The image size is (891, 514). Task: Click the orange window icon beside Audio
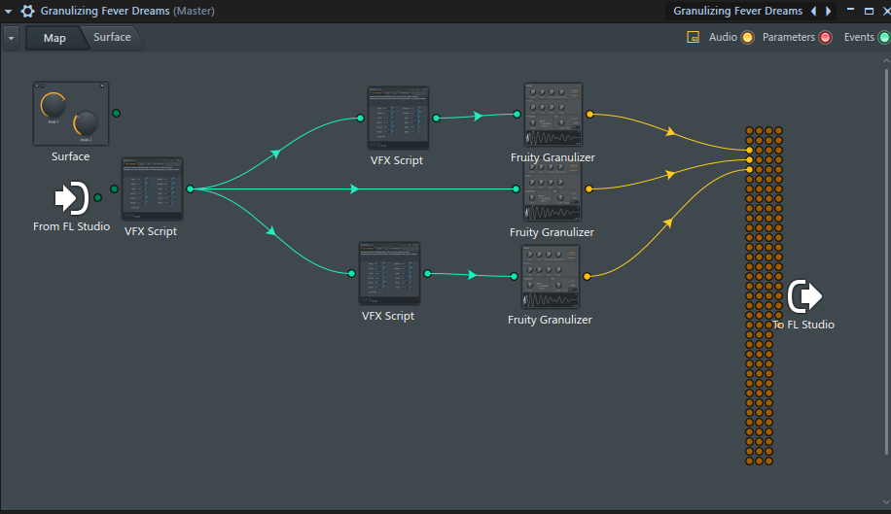693,38
